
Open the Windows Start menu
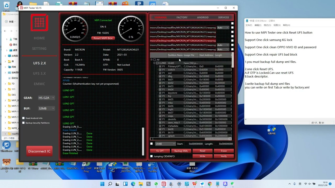pyautogui.click(x=102, y=184)
